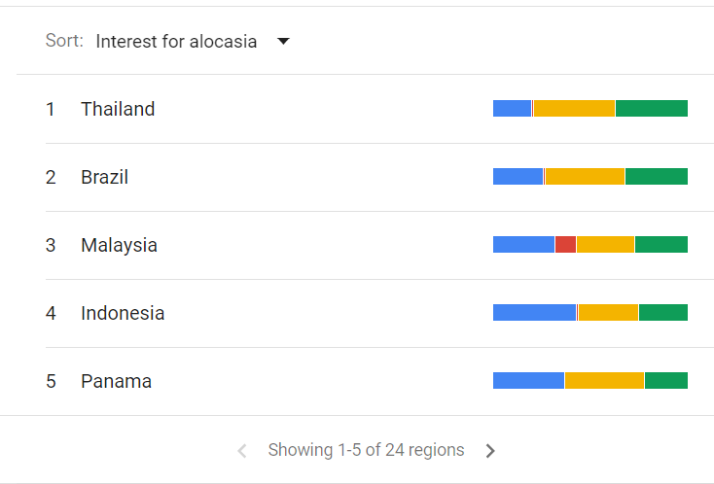Image resolution: width=714 pixels, height=484 pixels.
Task: Open the sort dropdown arrow
Action: tap(283, 42)
